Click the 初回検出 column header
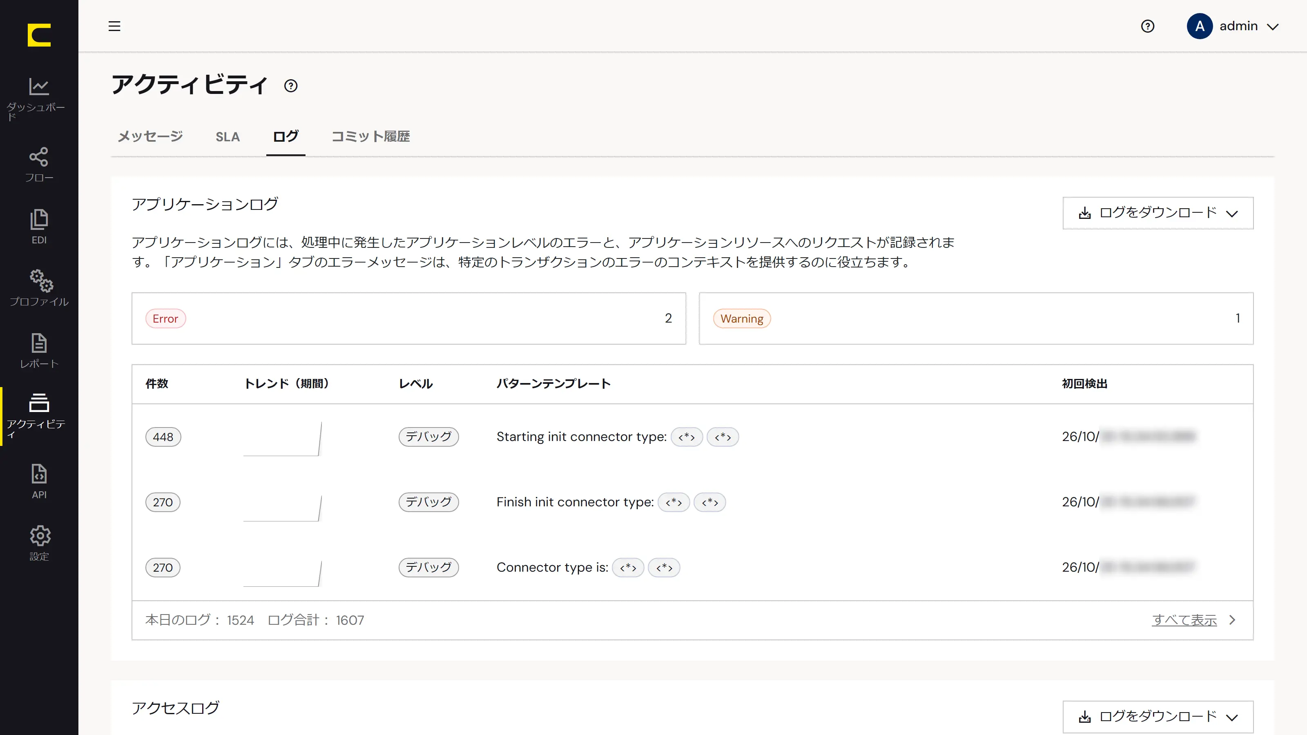The image size is (1307, 735). tap(1085, 384)
